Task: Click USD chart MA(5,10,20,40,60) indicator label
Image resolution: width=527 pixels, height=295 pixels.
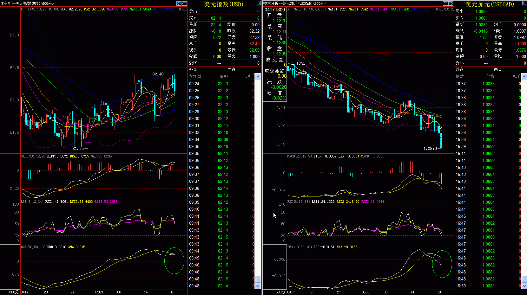Action: click(43, 9)
